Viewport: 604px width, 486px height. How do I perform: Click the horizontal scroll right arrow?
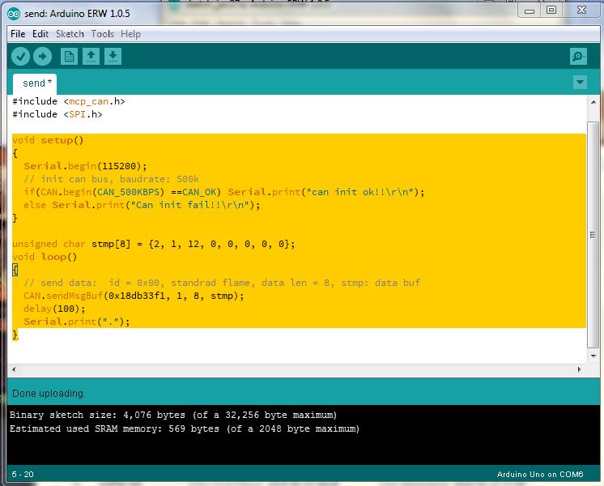click(x=580, y=369)
